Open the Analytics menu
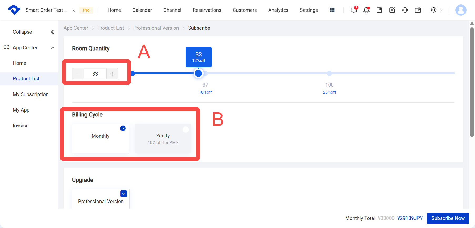Screen dimensions: 475x228 [x=278, y=10]
